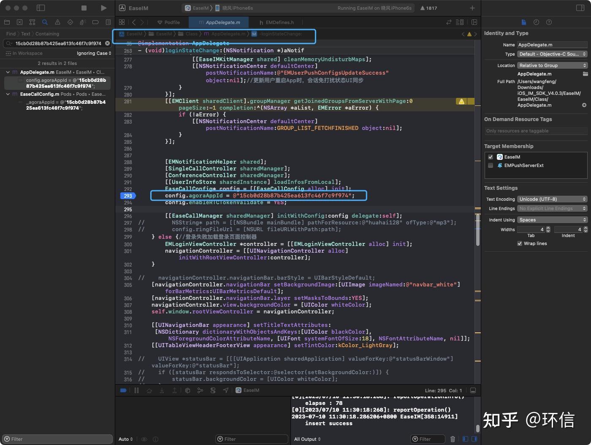Toggle variables view pane button
The image size is (591, 445).
point(465,439)
